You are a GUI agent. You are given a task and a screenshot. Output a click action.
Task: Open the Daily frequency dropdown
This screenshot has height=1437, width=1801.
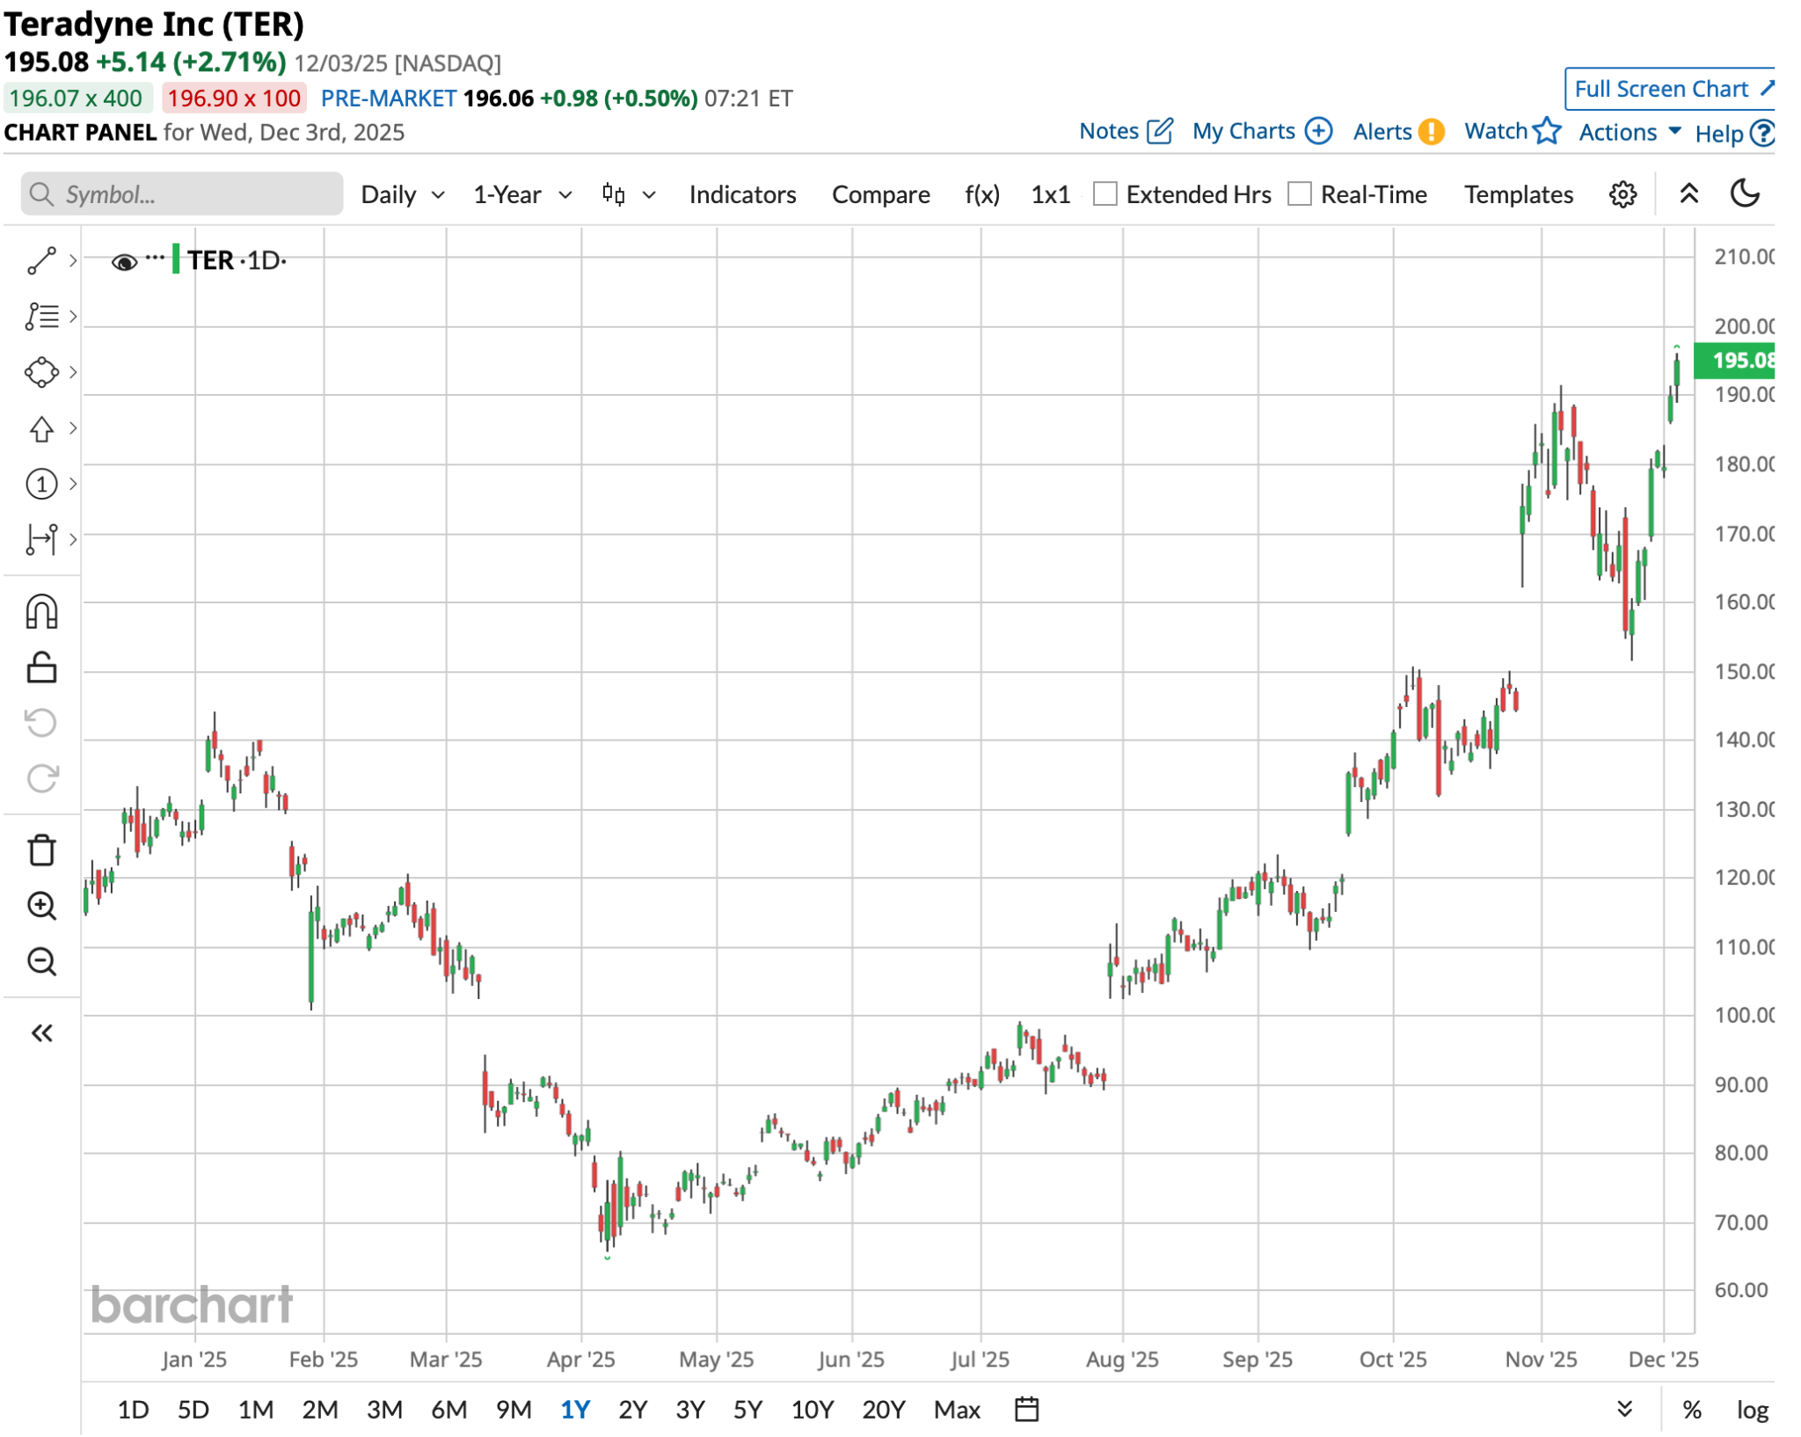pos(403,194)
